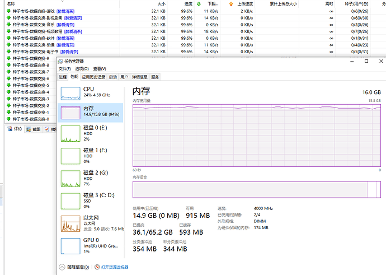
Task: Select torrent 种子市场-数据交换-1
Action: (31, 112)
